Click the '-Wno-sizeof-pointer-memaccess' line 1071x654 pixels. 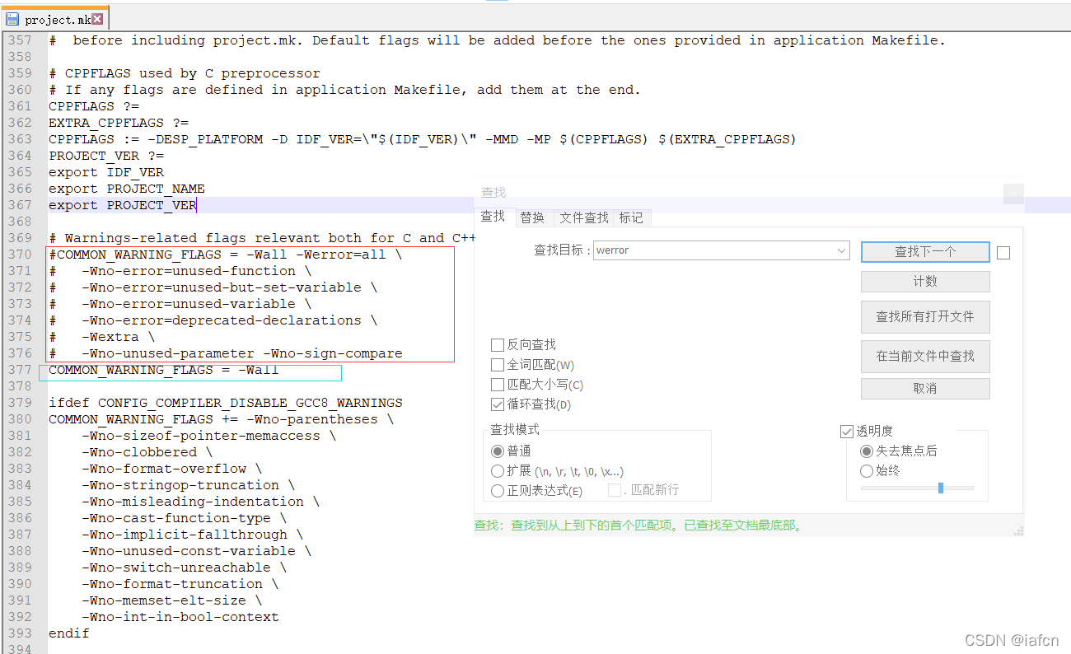pos(209,436)
